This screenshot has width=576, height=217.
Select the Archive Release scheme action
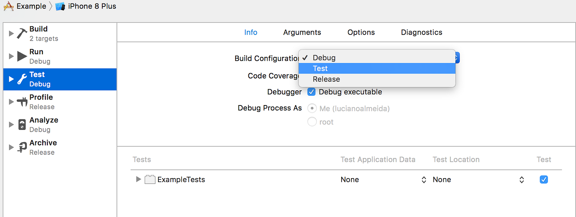pyautogui.click(x=42, y=147)
